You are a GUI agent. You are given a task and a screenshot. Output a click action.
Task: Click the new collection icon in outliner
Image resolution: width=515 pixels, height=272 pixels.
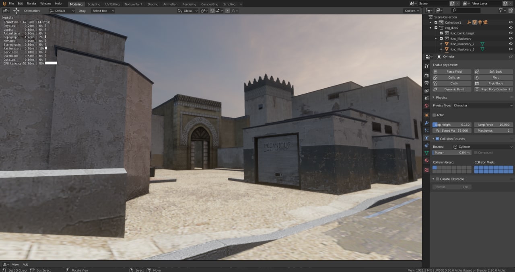511,10
